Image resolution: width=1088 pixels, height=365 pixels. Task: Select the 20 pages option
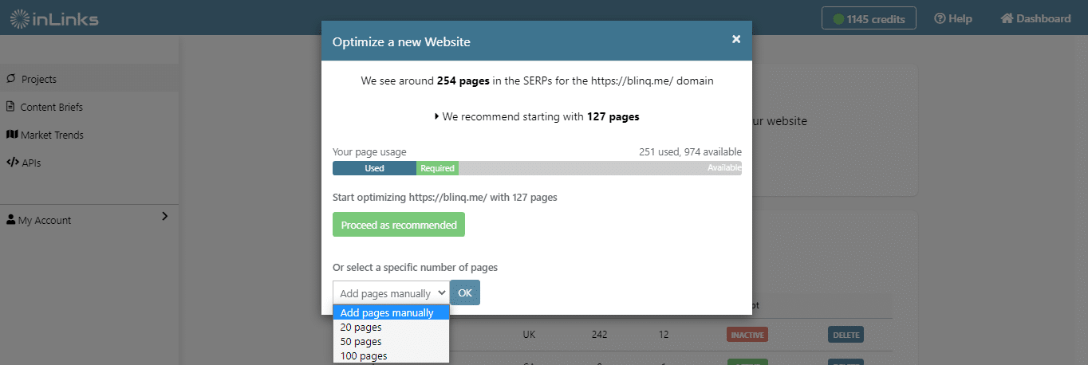pos(391,327)
